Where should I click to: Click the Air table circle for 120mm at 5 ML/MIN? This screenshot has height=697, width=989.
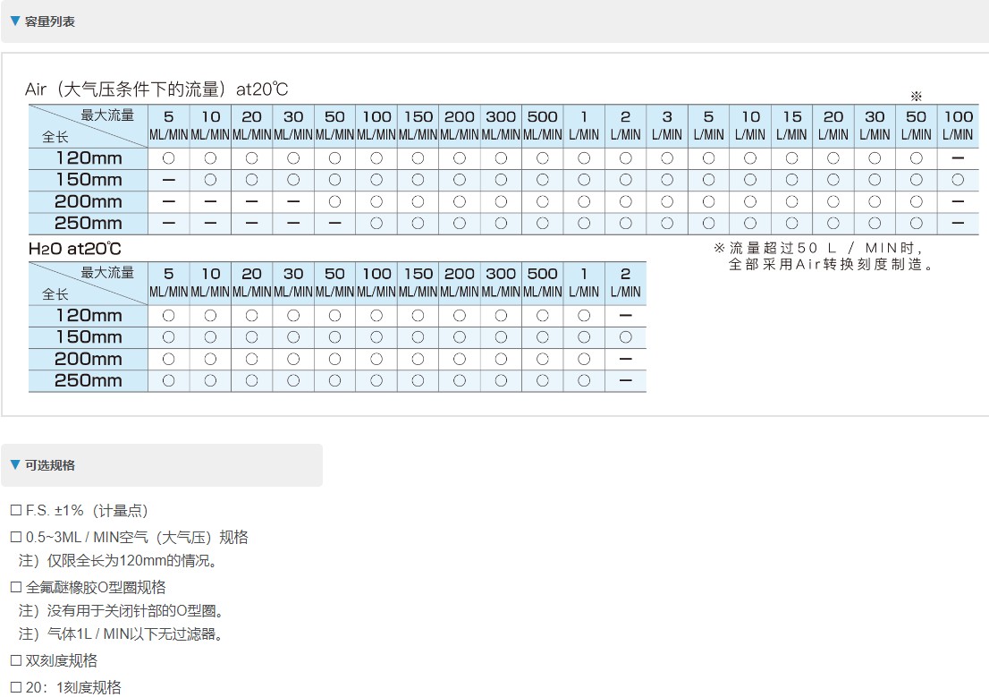click(168, 157)
